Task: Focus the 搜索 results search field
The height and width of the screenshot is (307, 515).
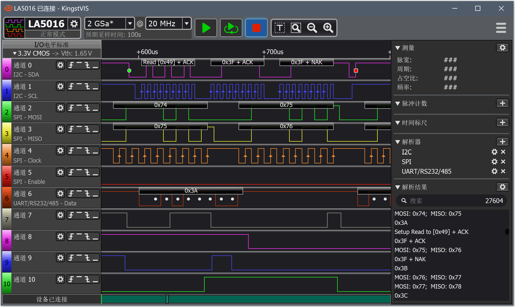Action: coord(451,201)
